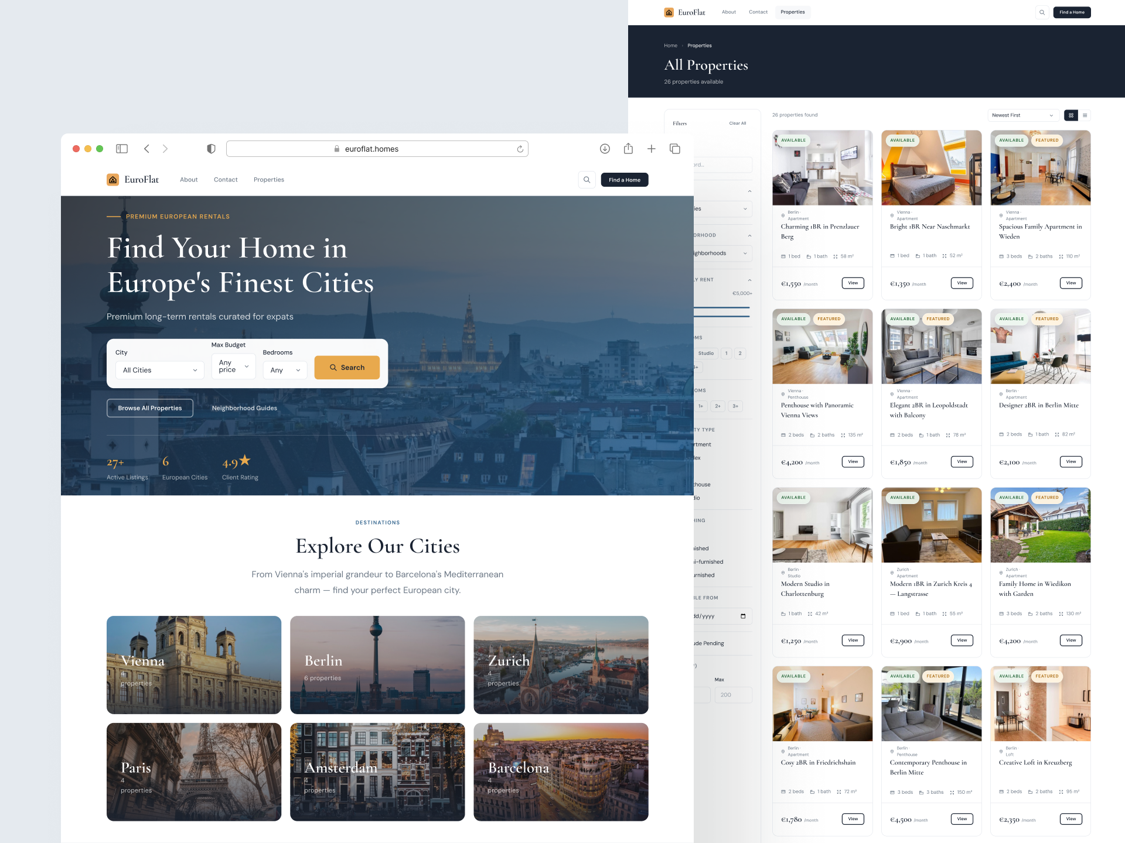Image resolution: width=1125 pixels, height=843 pixels.
Task: Click the Bright 1BR Near Naschmarkt photo
Action: point(932,168)
